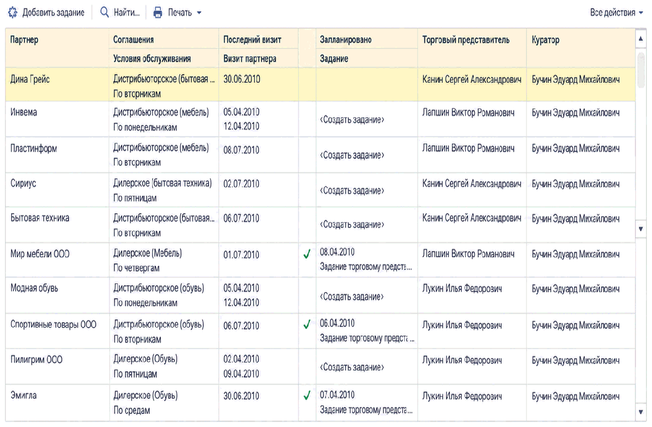Click the Визит партнера subheader

[x=259, y=58]
